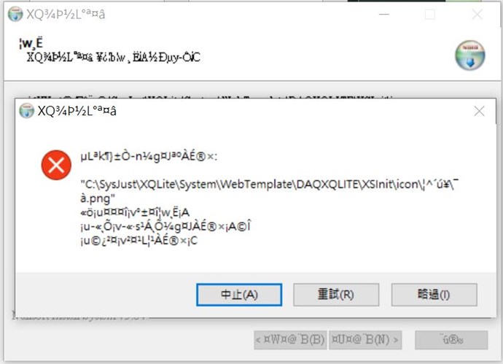Click the small icon in the error dialog's title bar
503x364 pixels.
tap(27, 111)
